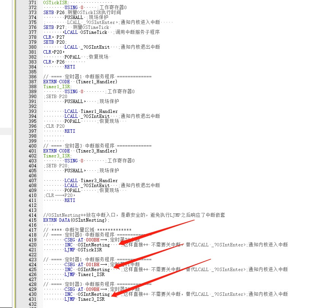Screen dimensions: 323x308
Task: Click line number 399 in the gutter
Action: 33,141
